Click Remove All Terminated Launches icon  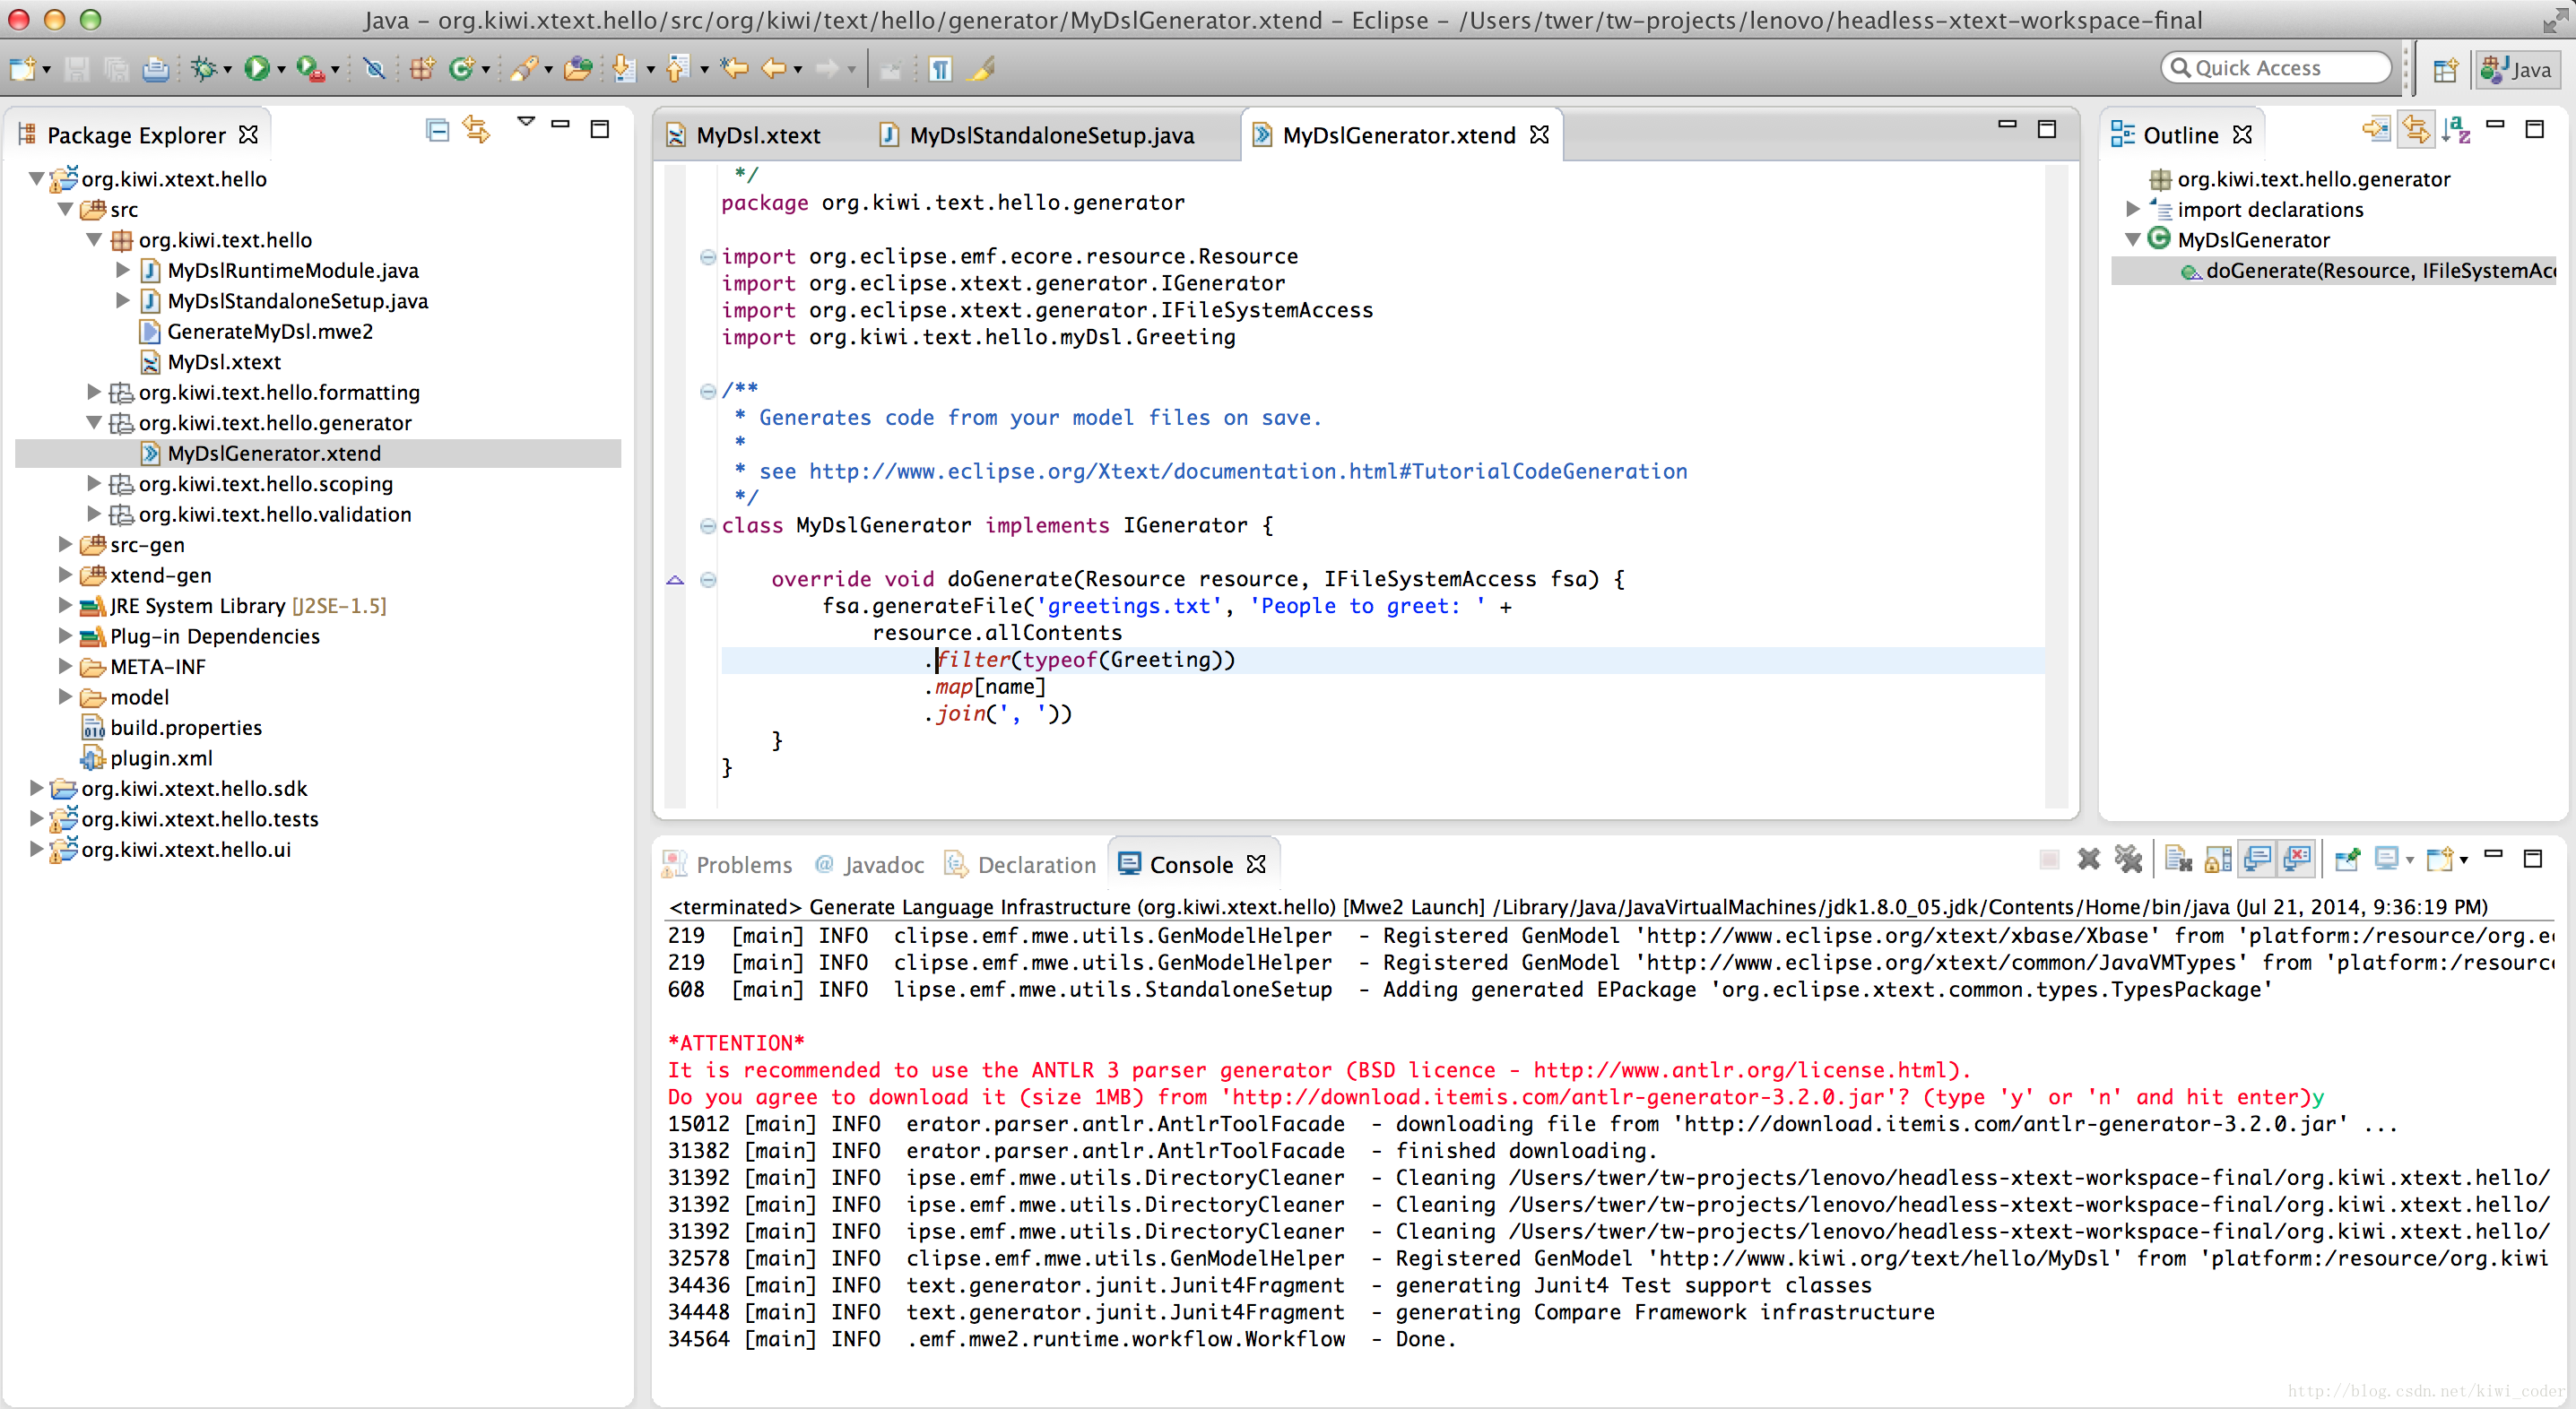tap(2128, 860)
